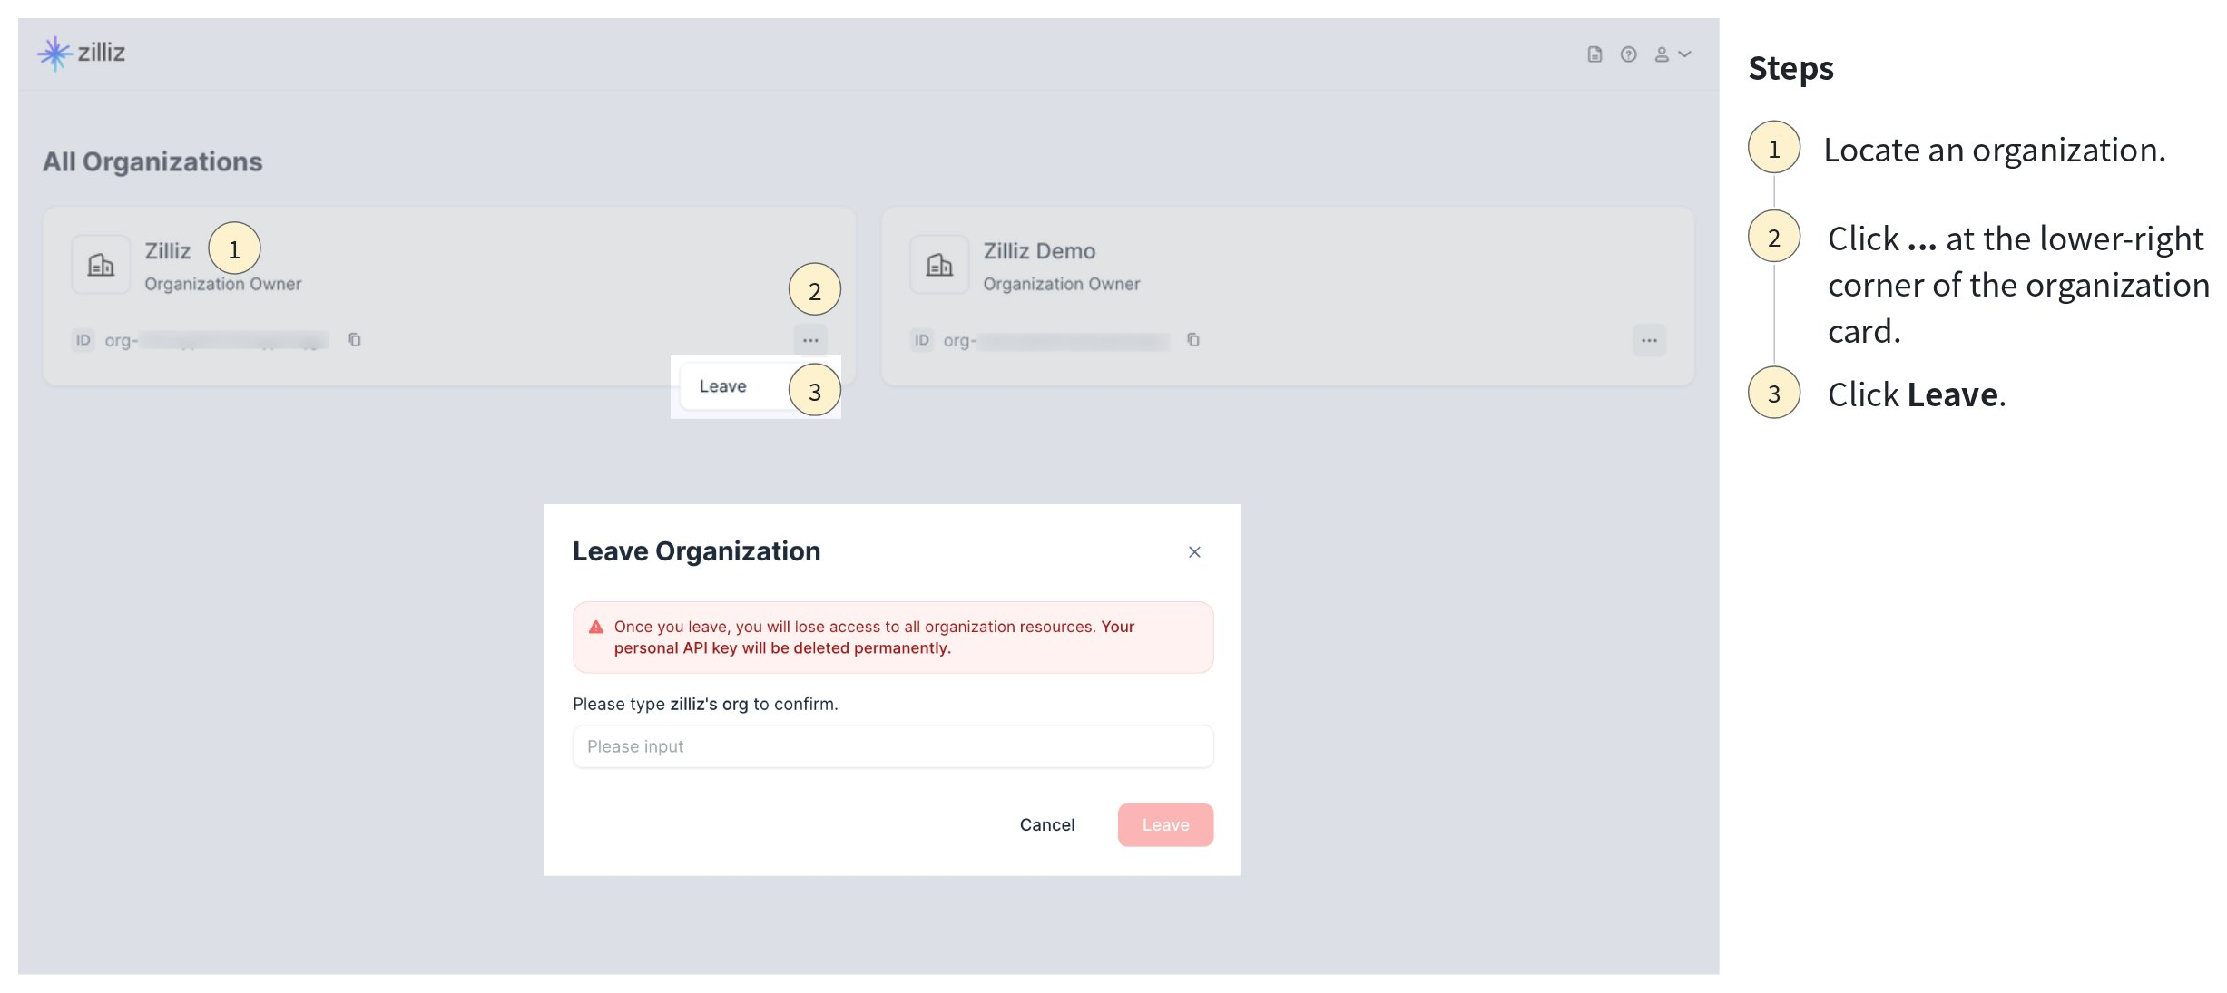Copy the Zilliz Demo organization ID
The height and width of the screenshot is (993, 2227).
coord(1193,340)
